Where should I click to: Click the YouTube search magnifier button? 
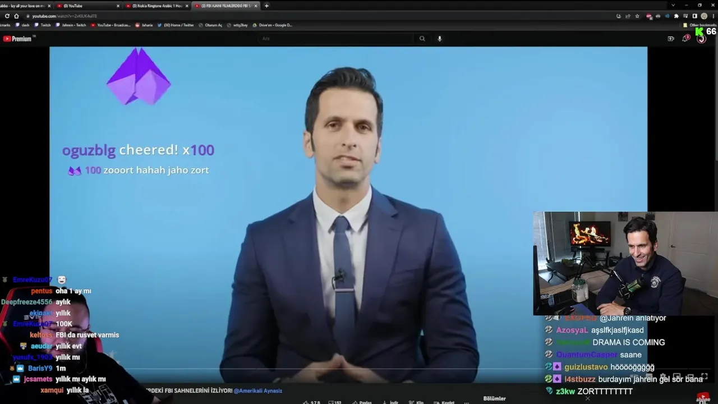click(422, 39)
